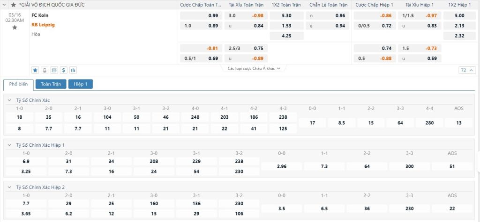Expand 'Các loại cược Châu Á khác' dropdown

click(254, 68)
